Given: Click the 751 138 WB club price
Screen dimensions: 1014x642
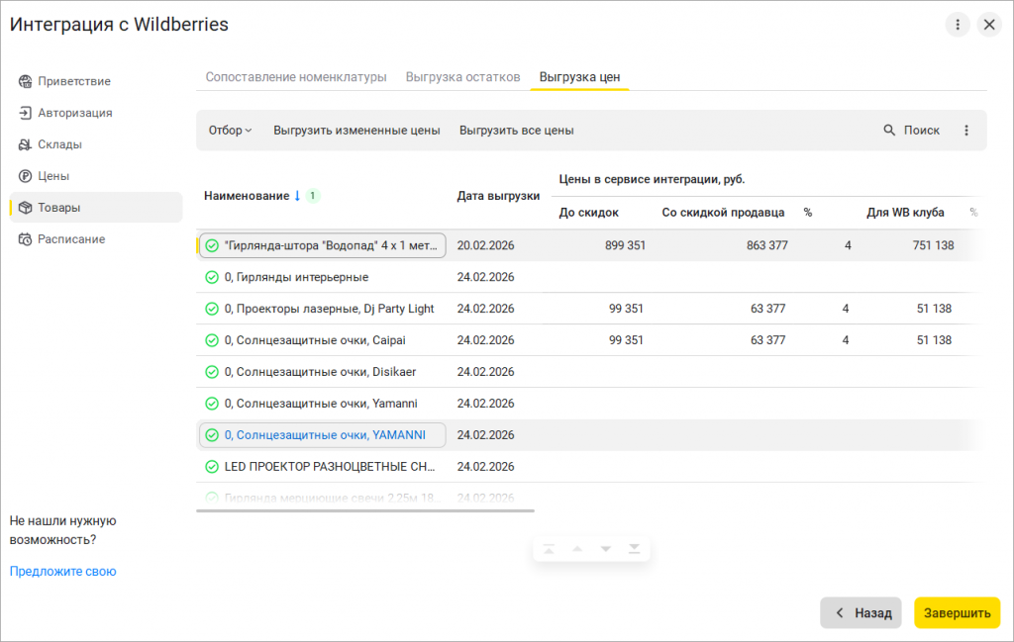Looking at the screenshot, I should [x=933, y=245].
